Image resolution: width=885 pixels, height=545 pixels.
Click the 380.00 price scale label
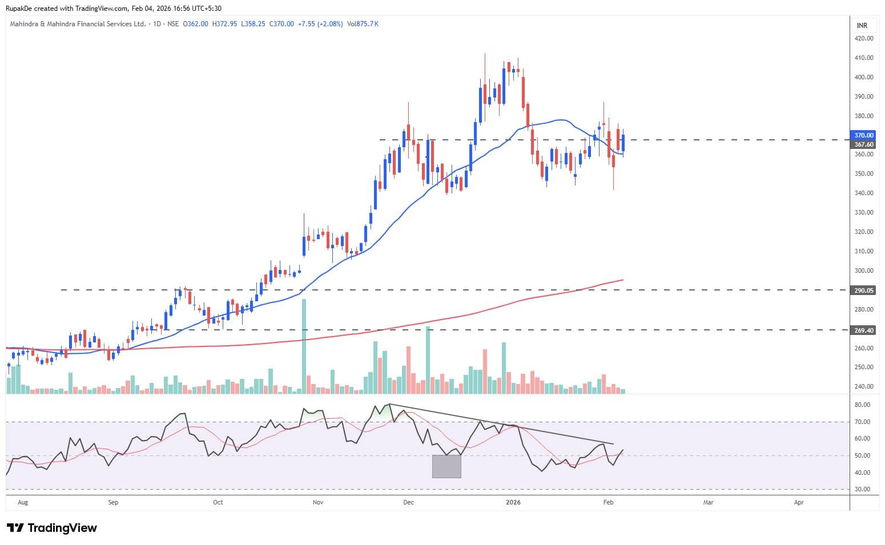tap(864, 116)
